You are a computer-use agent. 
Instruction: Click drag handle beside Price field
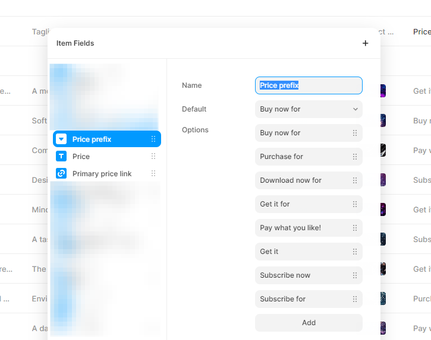coord(153,157)
